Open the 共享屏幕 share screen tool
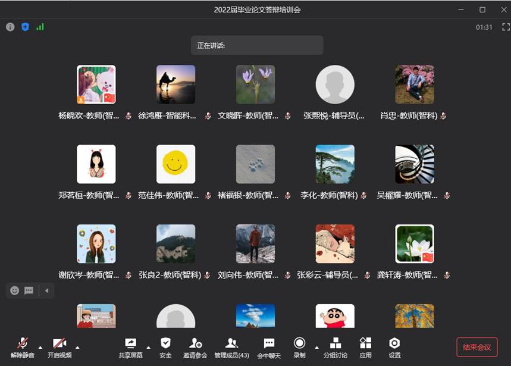Image resolution: width=511 pixels, height=366 pixels. click(x=130, y=347)
